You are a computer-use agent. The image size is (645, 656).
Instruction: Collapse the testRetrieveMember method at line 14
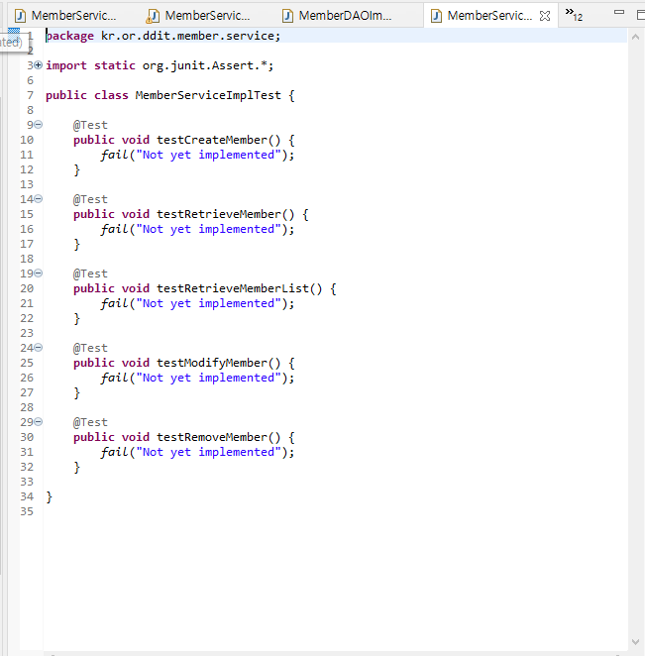tap(38, 199)
